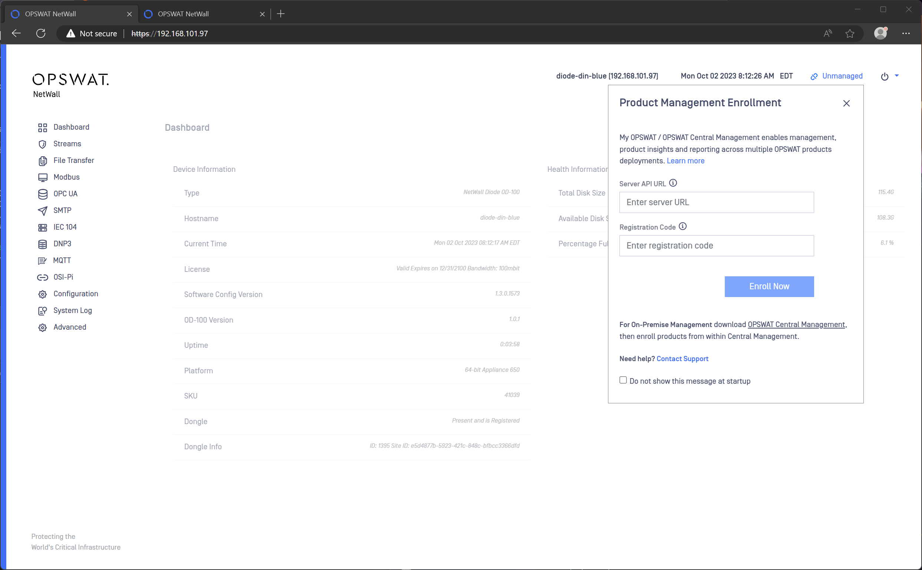The height and width of the screenshot is (570, 922).
Task: Focus the Enter registration code field
Action: coord(716,246)
